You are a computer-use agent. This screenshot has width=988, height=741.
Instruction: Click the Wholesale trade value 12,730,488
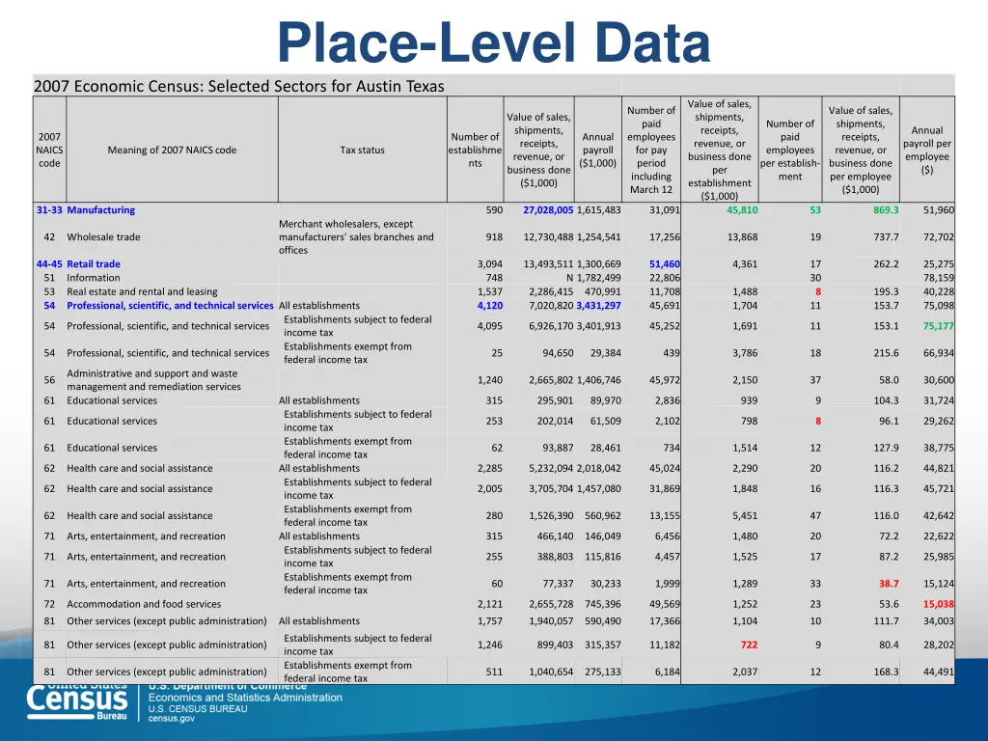pos(548,237)
